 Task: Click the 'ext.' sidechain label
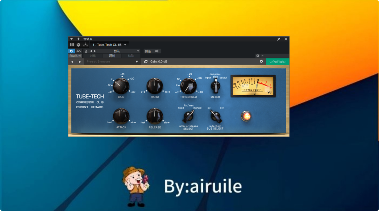pyautogui.click(x=222, y=108)
